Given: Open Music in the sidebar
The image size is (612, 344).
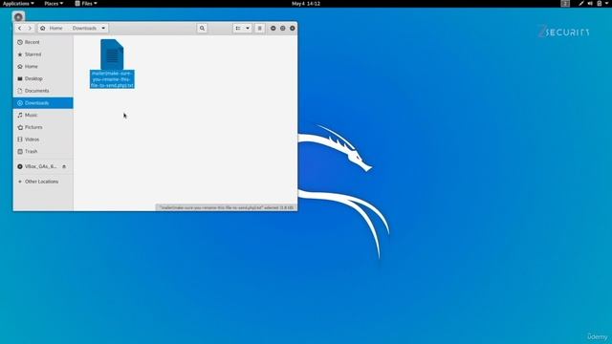Looking at the screenshot, I should point(43,115).
